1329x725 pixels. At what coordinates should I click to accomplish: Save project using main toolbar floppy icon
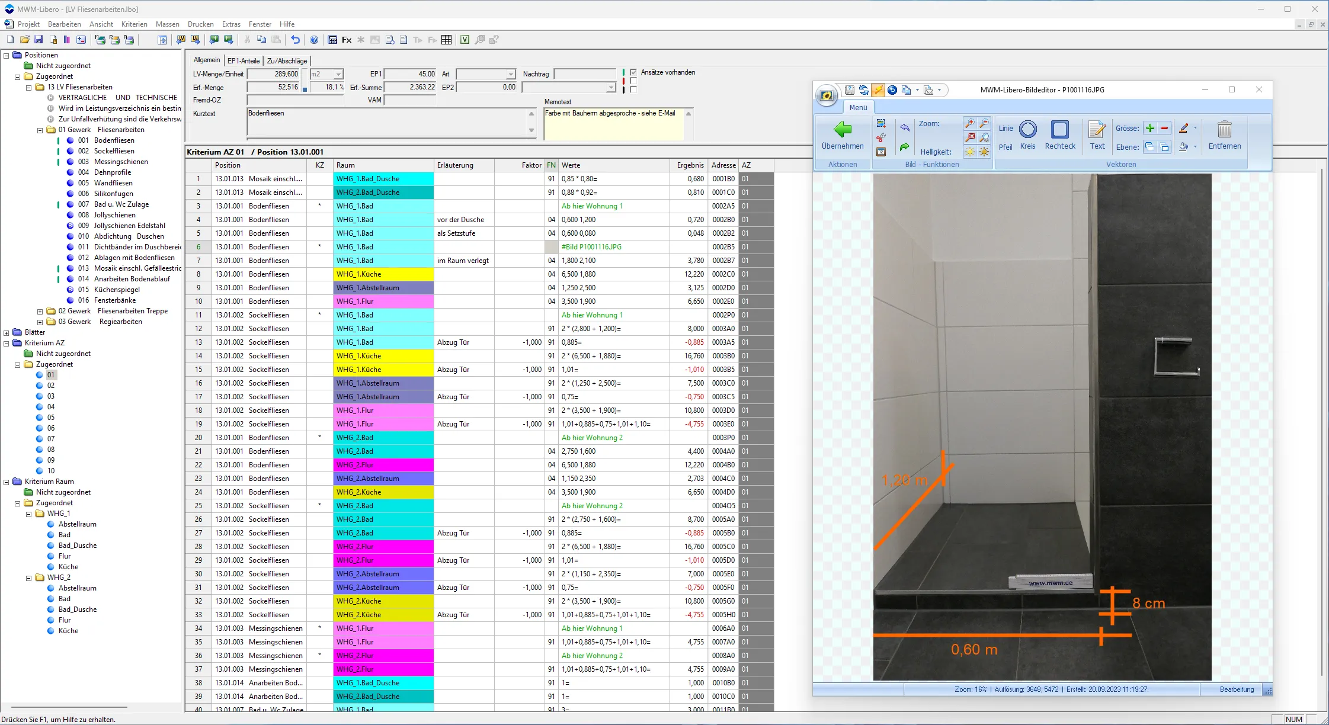39,40
